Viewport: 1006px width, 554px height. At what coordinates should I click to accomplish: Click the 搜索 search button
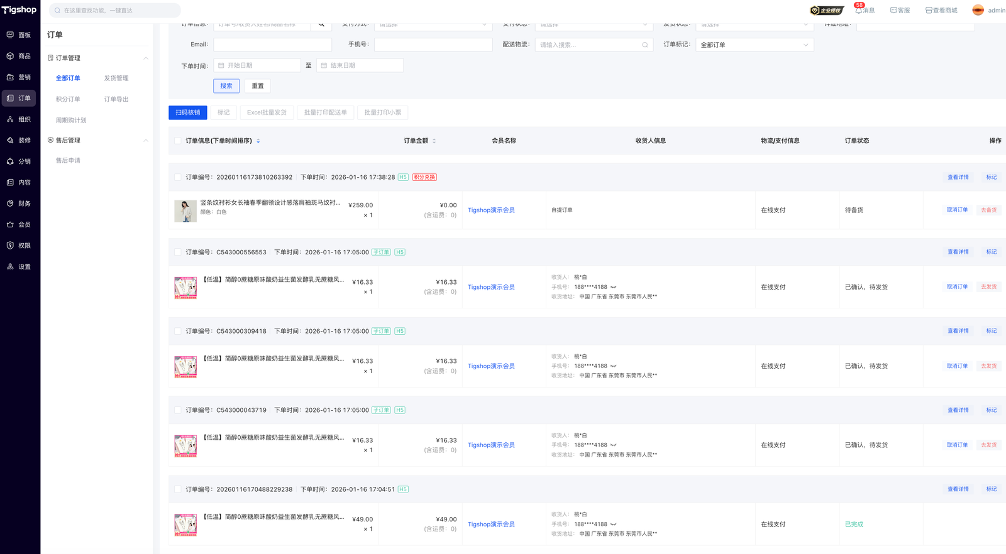click(226, 86)
